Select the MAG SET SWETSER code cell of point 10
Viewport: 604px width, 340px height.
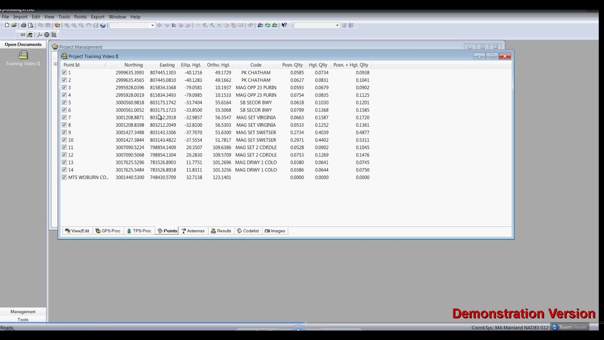[256, 140]
